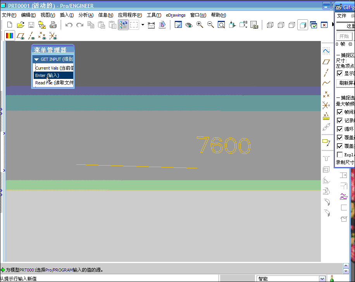The image size is (355, 282).
Task: Regenerate the model icon
Action: click(x=123, y=25)
